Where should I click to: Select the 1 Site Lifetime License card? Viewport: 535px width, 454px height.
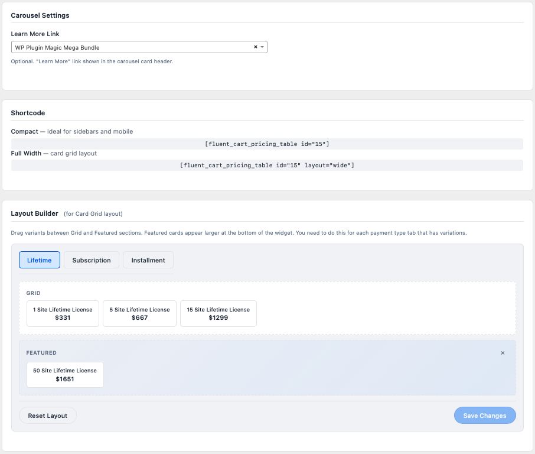pos(63,313)
